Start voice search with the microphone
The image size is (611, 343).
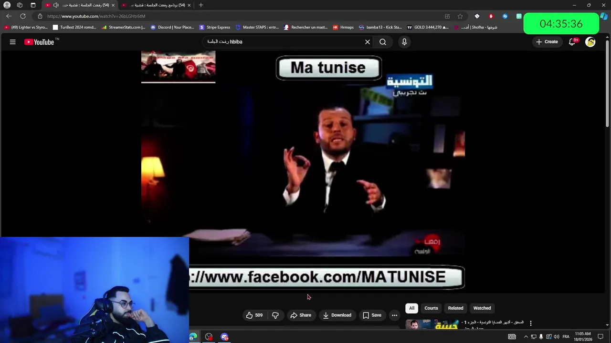(x=404, y=42)
